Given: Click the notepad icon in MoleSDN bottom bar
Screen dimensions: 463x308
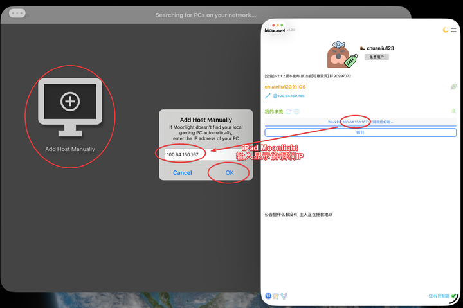Looking at the screenshot, I should tap(276, 296).
